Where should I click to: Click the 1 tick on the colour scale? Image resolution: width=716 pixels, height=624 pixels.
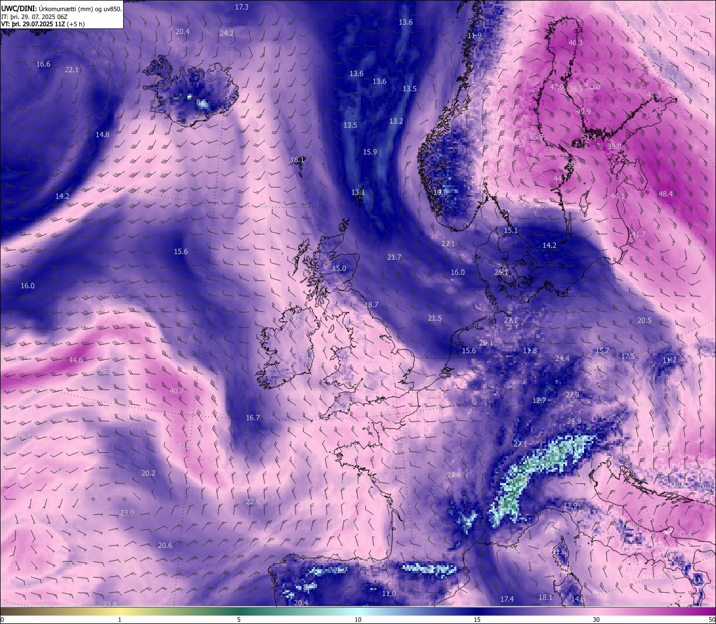[x=120, y=620]
